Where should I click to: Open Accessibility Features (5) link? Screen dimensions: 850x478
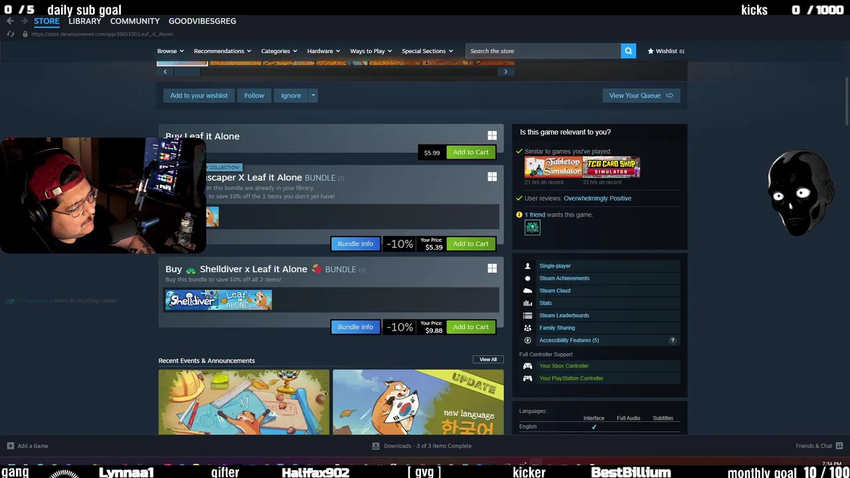[x=568, y=341]
